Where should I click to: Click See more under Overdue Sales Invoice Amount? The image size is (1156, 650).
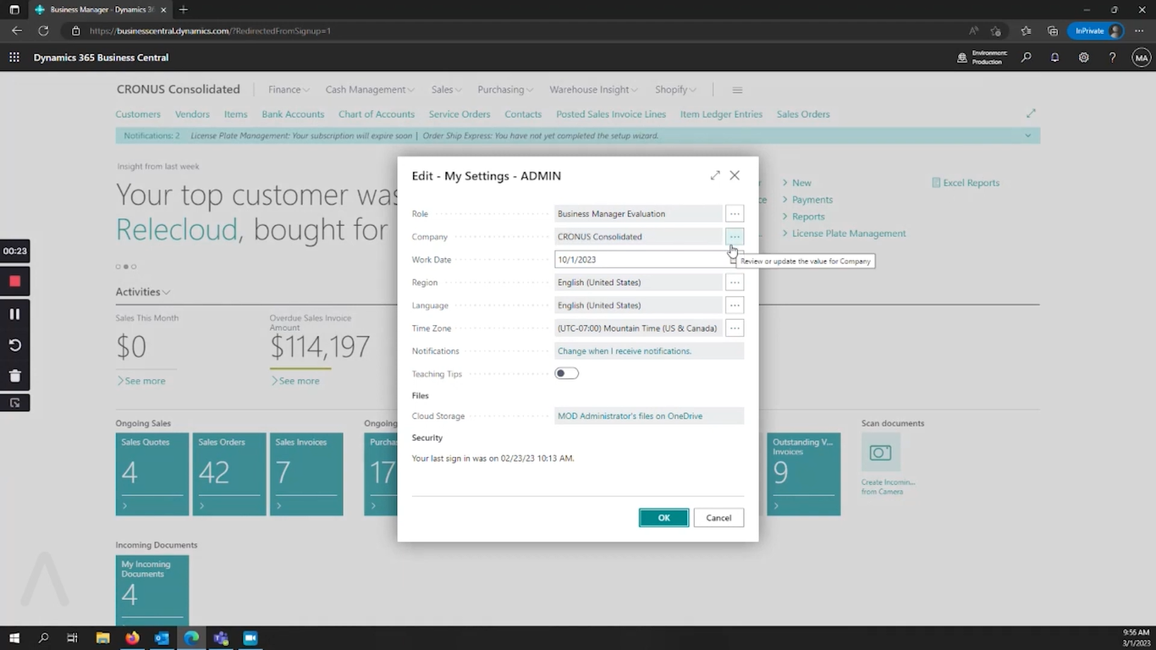[295, 381]
